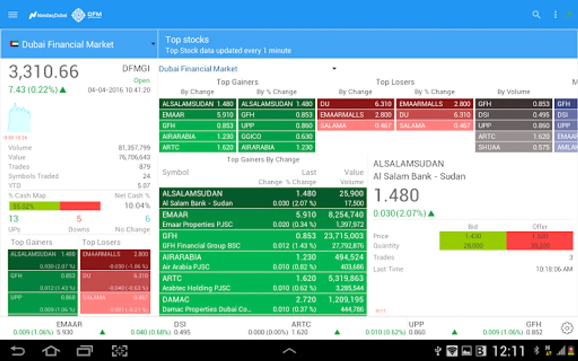This screenshot has width=578, height=361.
Task: Tap the 3,310.66 index value
Action: [x=44, y=72]
